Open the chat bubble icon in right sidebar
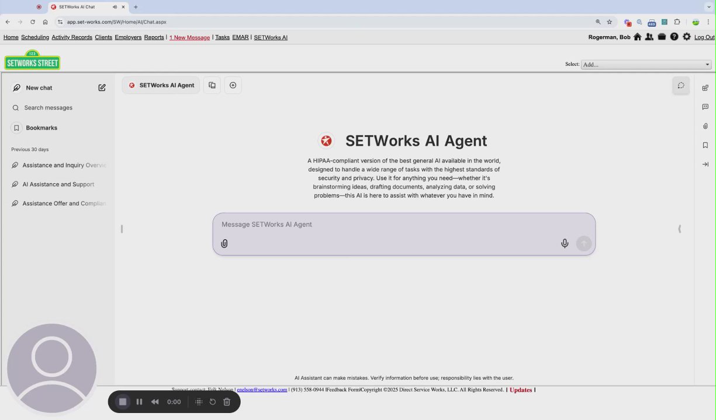 click(x=705, y=107)
